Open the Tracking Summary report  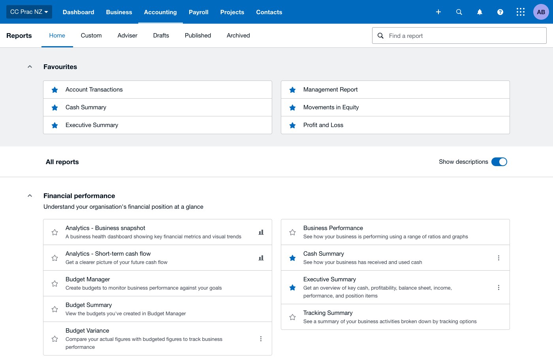coord(395,317)
